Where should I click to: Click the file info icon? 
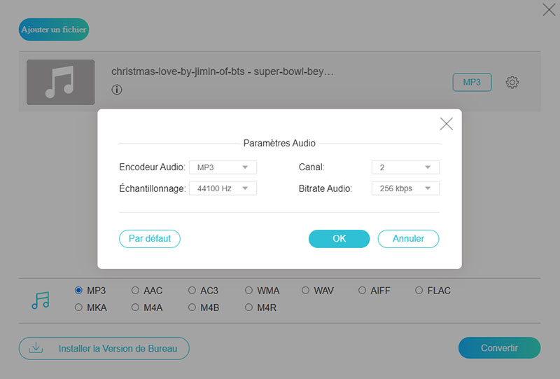[x=117, y=90]
